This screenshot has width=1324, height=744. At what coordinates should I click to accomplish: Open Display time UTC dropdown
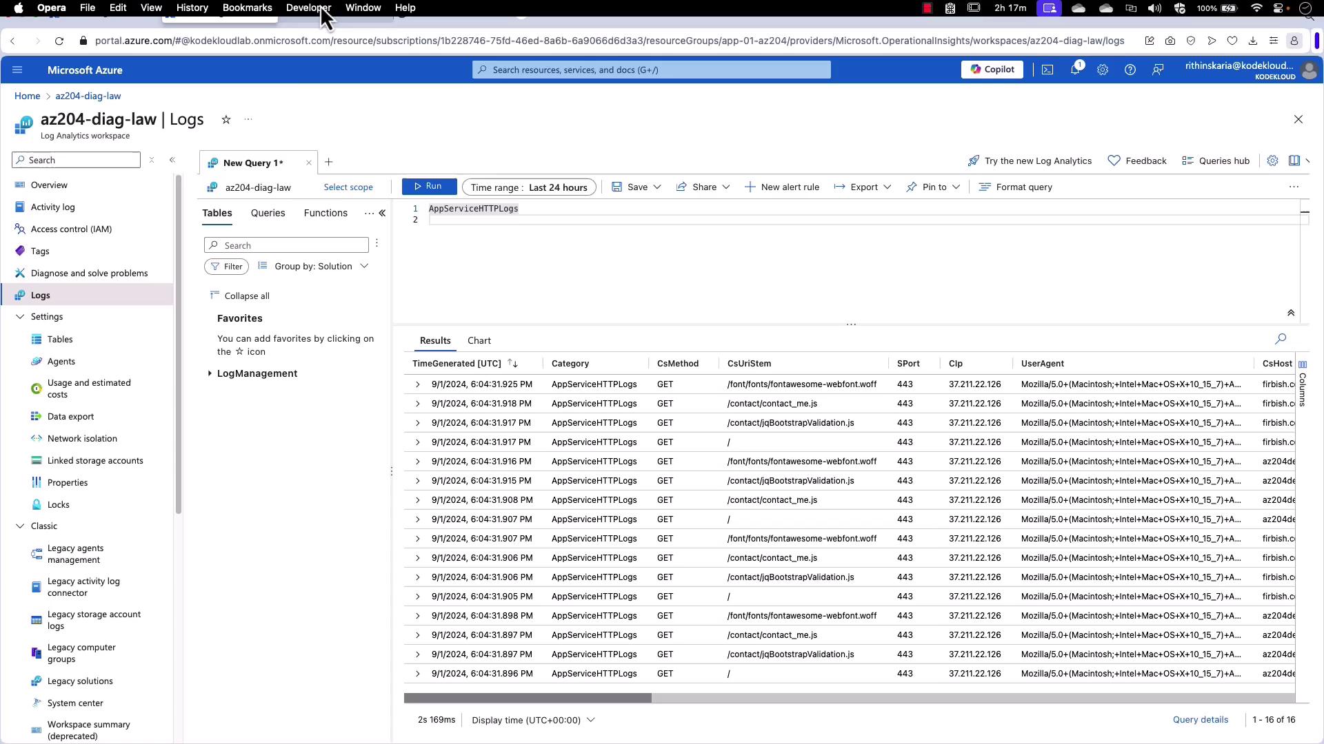(x=533, y=720)
